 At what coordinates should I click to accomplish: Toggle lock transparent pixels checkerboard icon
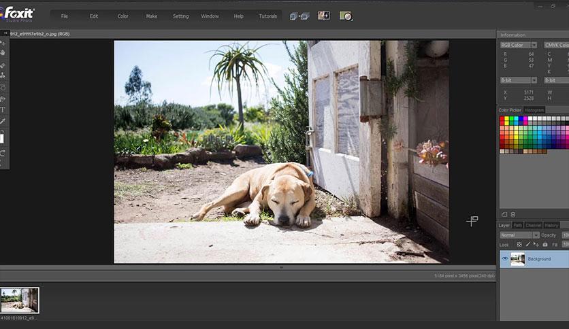pyautogui.click(x=519, y=245)
